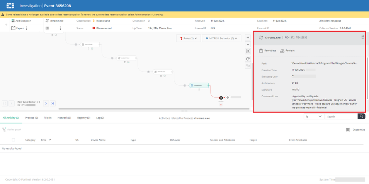Go to next raw data item
Viewport: 369px width, 184px height.
[x=46, y=103]
